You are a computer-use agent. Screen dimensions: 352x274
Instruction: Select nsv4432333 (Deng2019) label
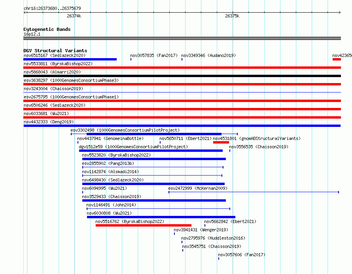coord(49,122)
